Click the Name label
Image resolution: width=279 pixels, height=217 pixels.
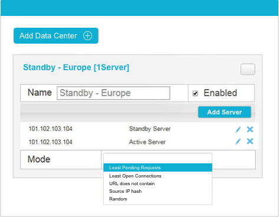pyautogui.click(x=40, y=93)
